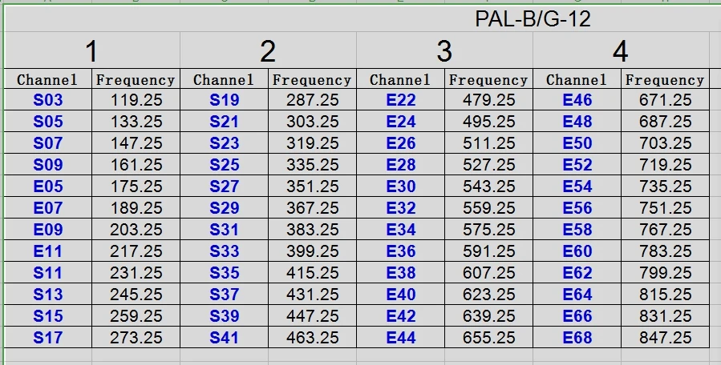
Task: Click channel cell E22
Action: [401, 100]
